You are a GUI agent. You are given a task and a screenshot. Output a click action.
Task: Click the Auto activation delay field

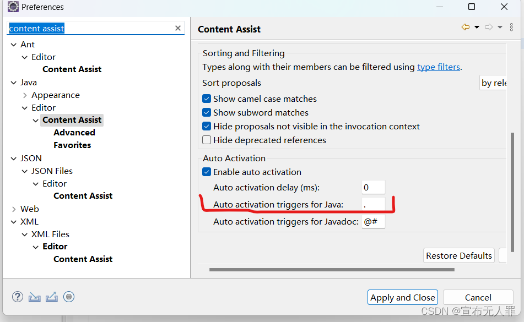373,188
